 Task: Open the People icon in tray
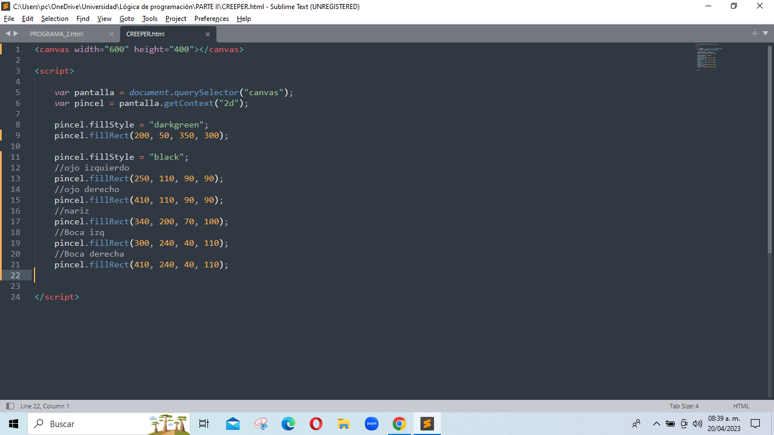pos(637,424)
